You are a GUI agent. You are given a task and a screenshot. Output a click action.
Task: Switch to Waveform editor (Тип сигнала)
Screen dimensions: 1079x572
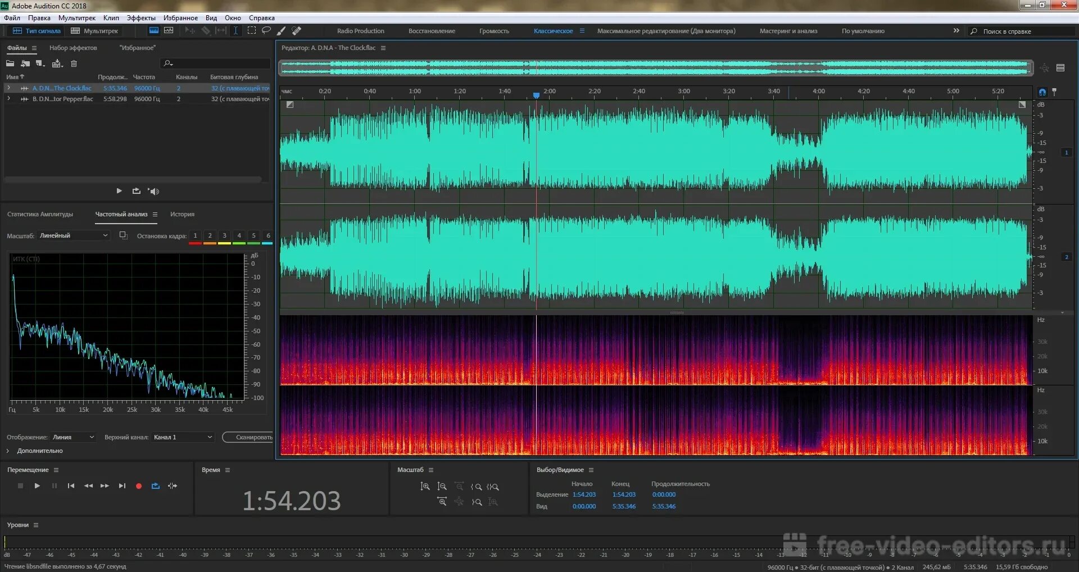pos(37,31)
